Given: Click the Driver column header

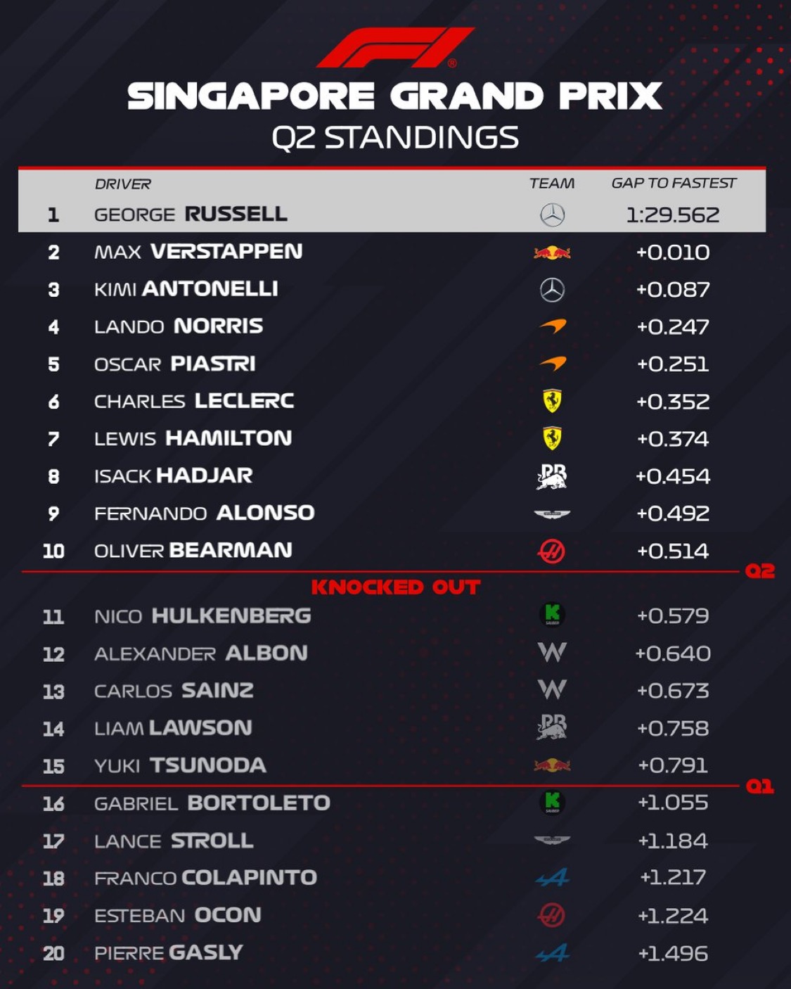Looking at the screenshot, I should pos(122,184).
